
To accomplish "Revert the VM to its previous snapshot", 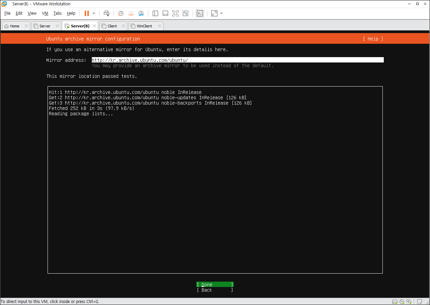I will [131, 13].
